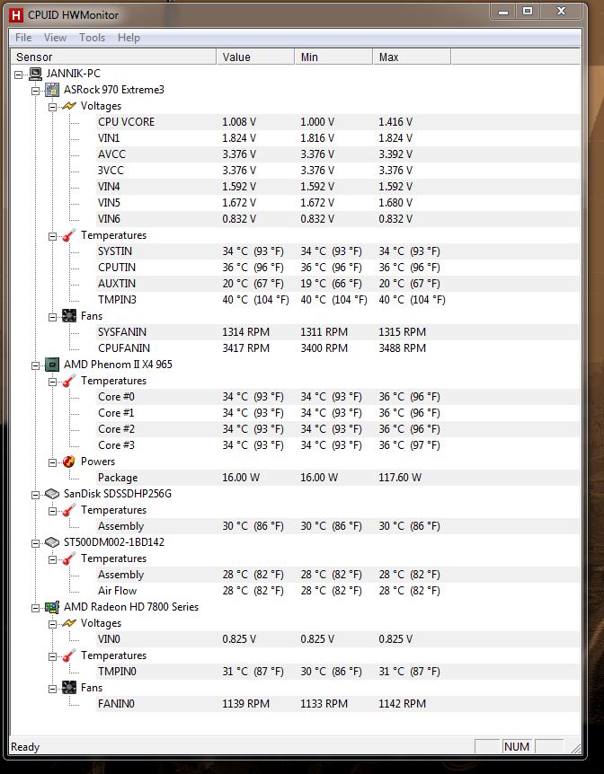Open the Help menu
Screen dimensions: 604x774
pyautogui.click(x=129, y=38)
